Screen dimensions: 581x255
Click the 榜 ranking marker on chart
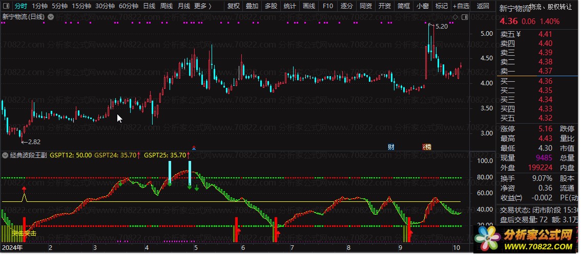pyautogui.click(x=426, y=147)
